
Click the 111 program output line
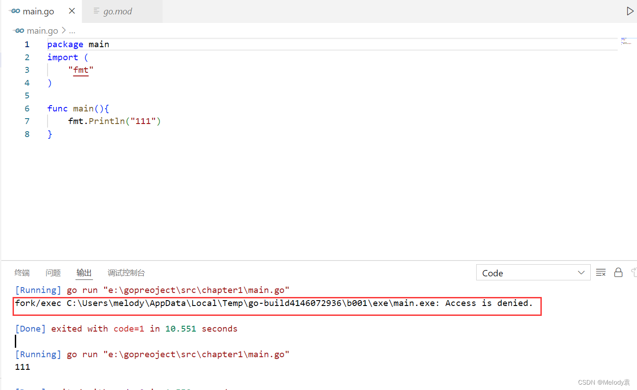22,367
